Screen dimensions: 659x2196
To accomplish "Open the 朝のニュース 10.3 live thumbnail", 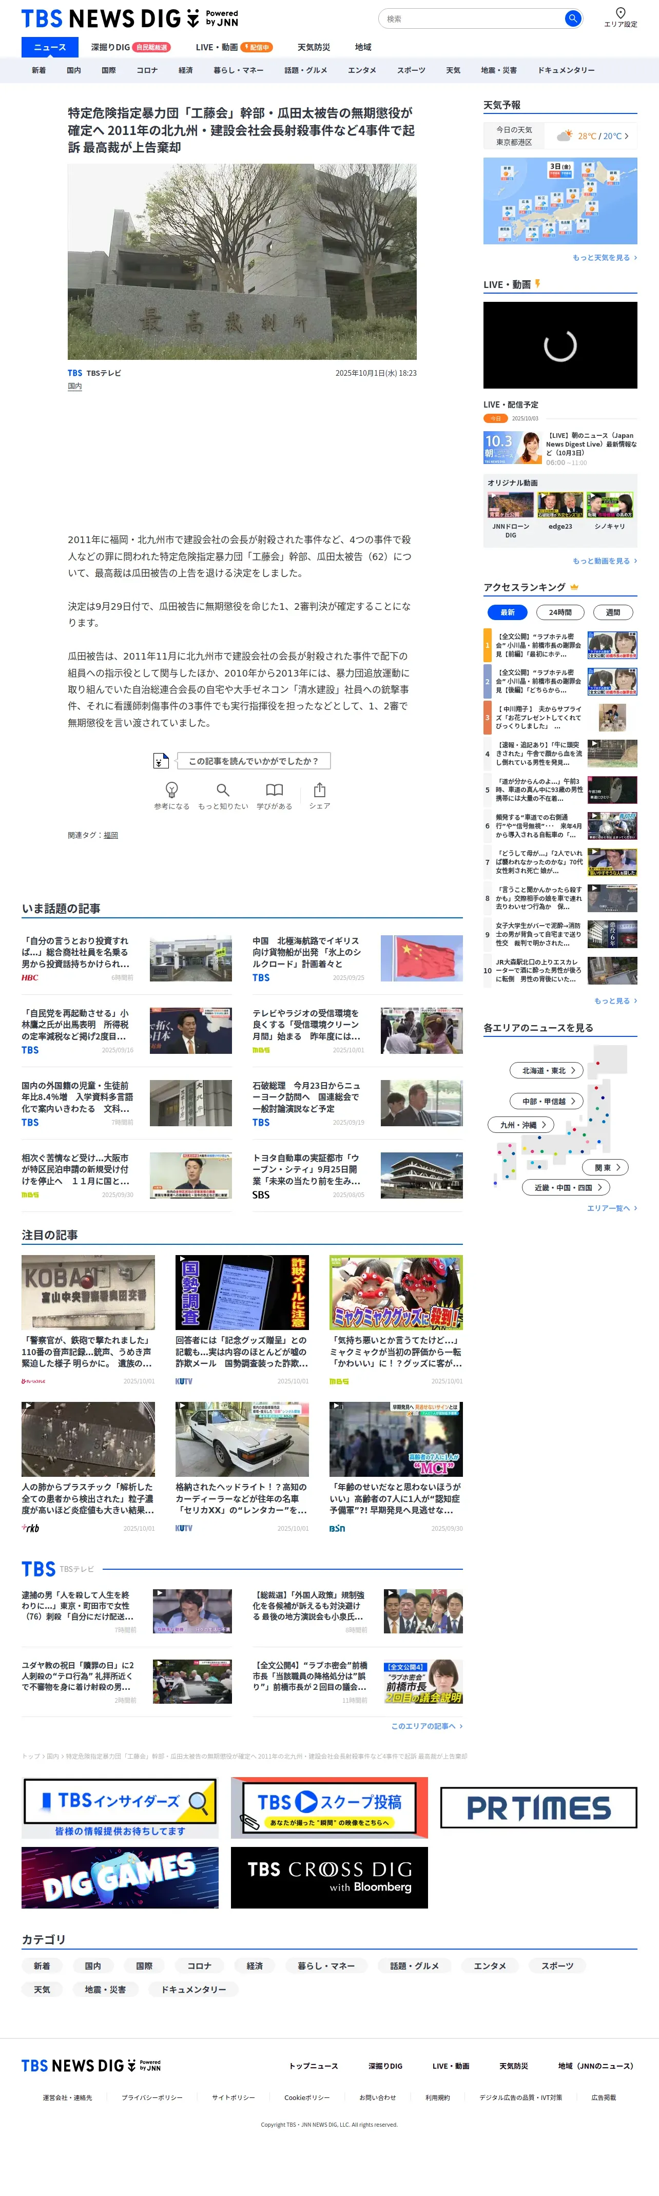I will pyautogui.click(x=512, y=448).
